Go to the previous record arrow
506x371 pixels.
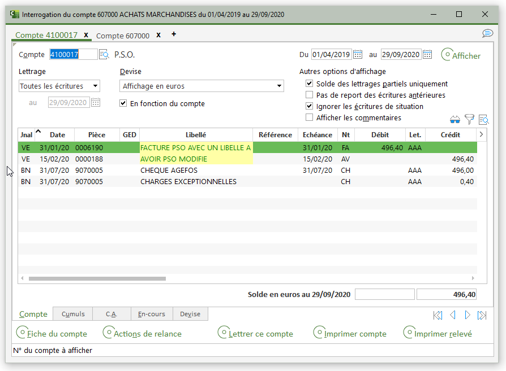point(452,315)
